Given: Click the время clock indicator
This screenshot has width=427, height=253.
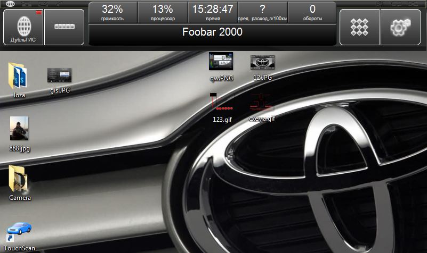Looking at the screenshot, I should 213,12.
